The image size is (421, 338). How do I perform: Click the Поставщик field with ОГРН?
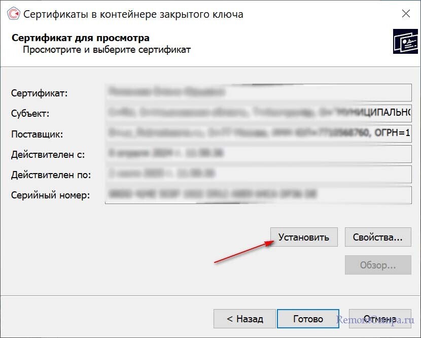pos(259,134)
